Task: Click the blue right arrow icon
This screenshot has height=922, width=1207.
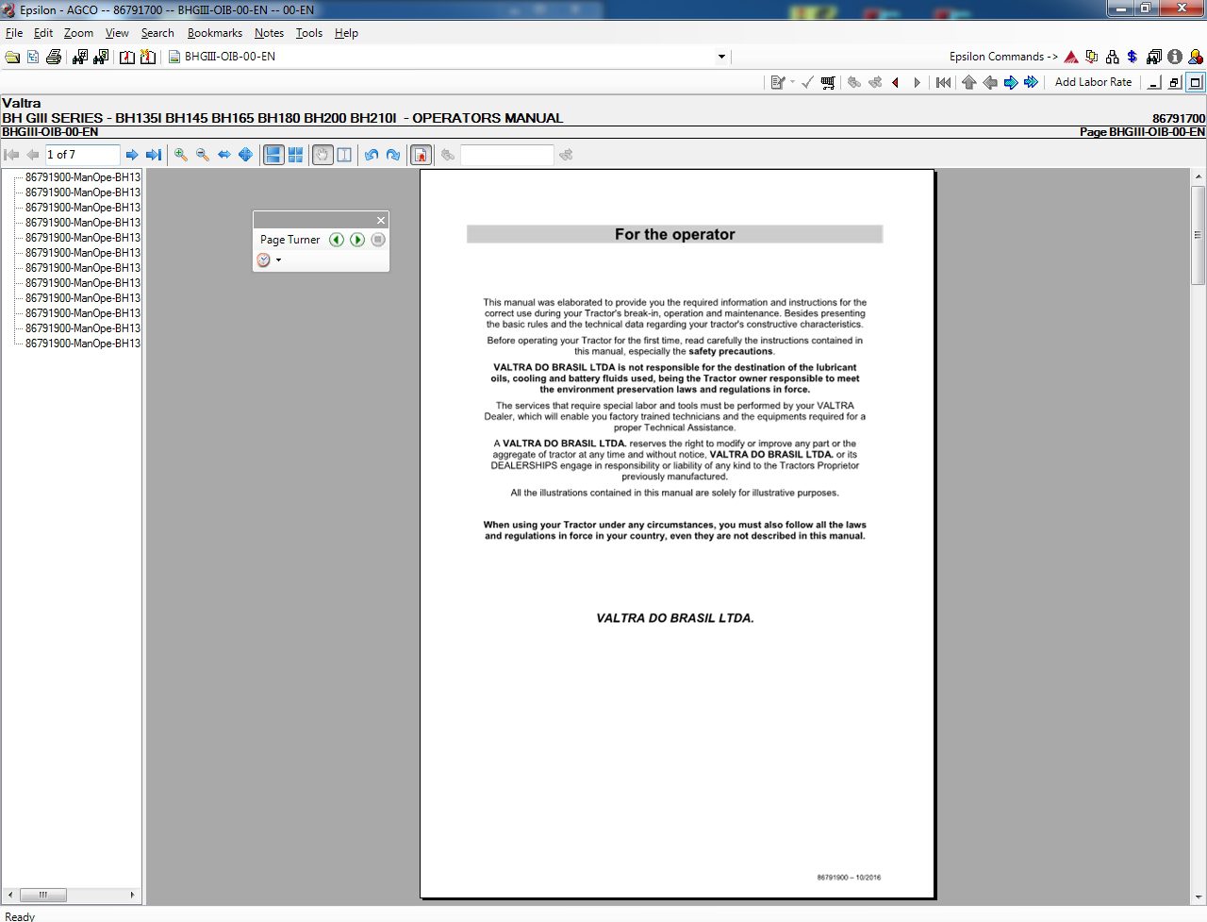Action: [x=1011, y=82]
